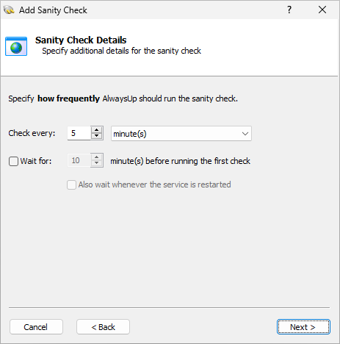Go back with the < Back button
This screenshot has width=340, height=344.
103,327
